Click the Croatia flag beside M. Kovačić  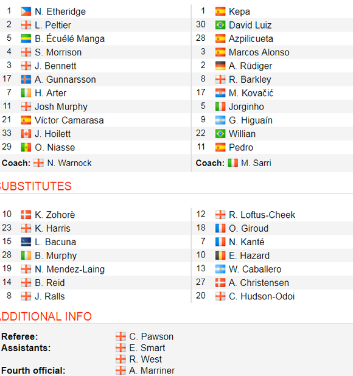pos(220,93)
